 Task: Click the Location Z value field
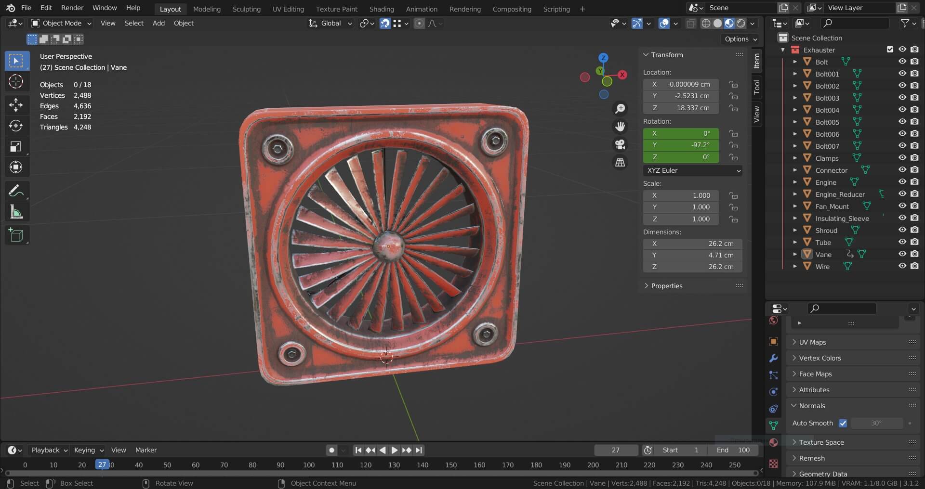(x=681, y=108)
